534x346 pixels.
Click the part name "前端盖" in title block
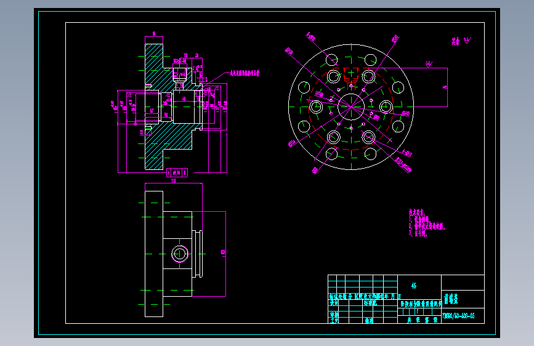451,299
